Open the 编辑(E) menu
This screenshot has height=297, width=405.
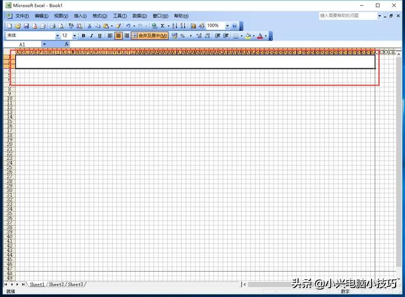[x=41, y=16]
